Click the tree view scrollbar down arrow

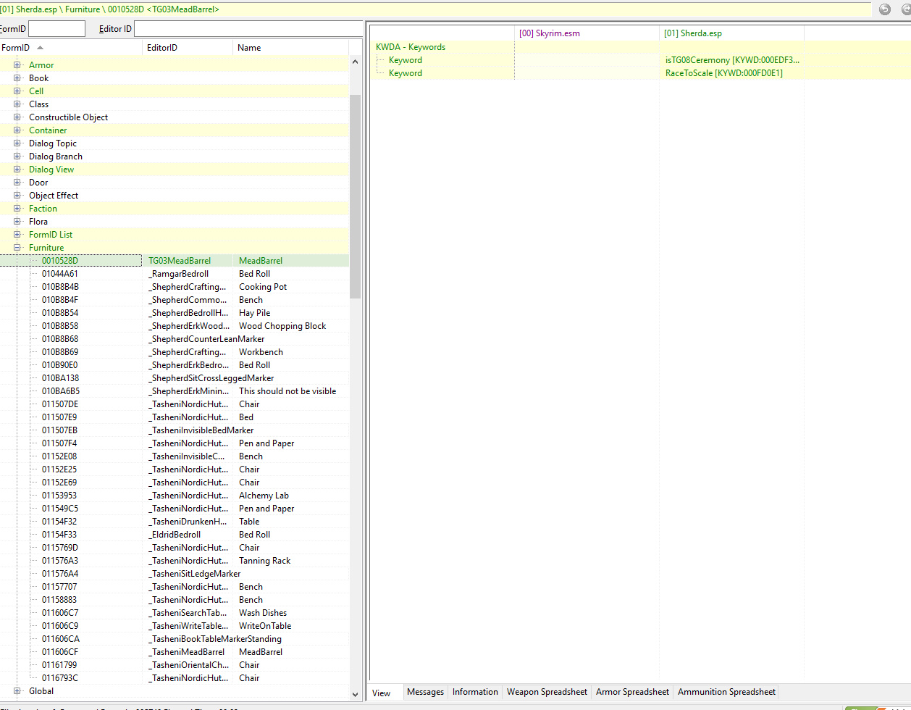[x=356, y=694]
